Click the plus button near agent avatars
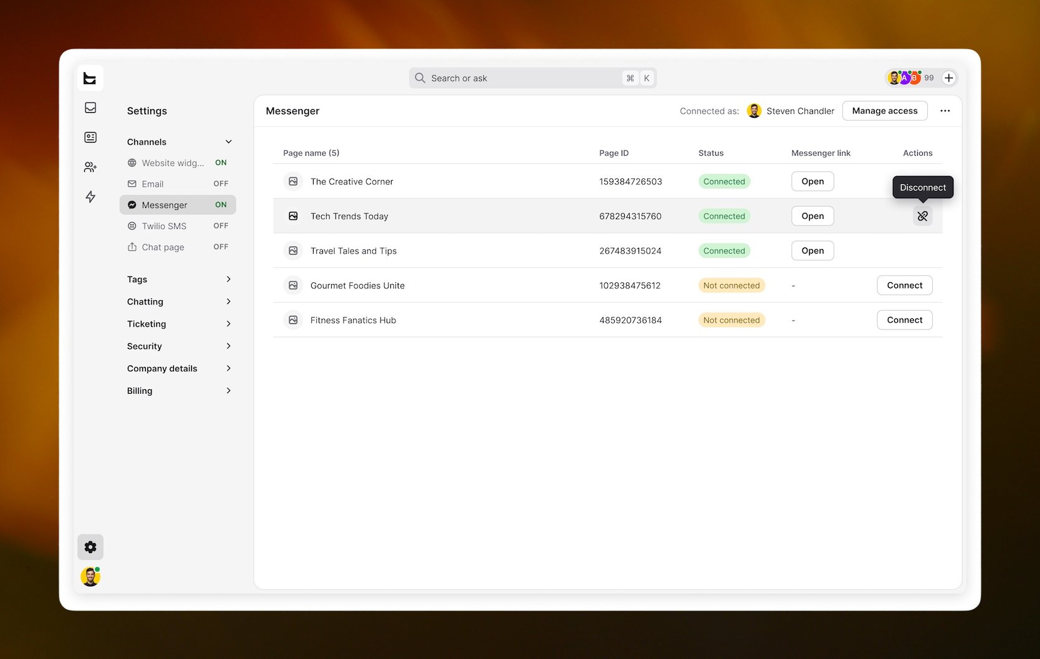1040x659 pixels. click(948, 78)
